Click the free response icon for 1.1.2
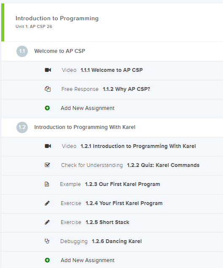 pyautogui.click(x=48, y=89)
